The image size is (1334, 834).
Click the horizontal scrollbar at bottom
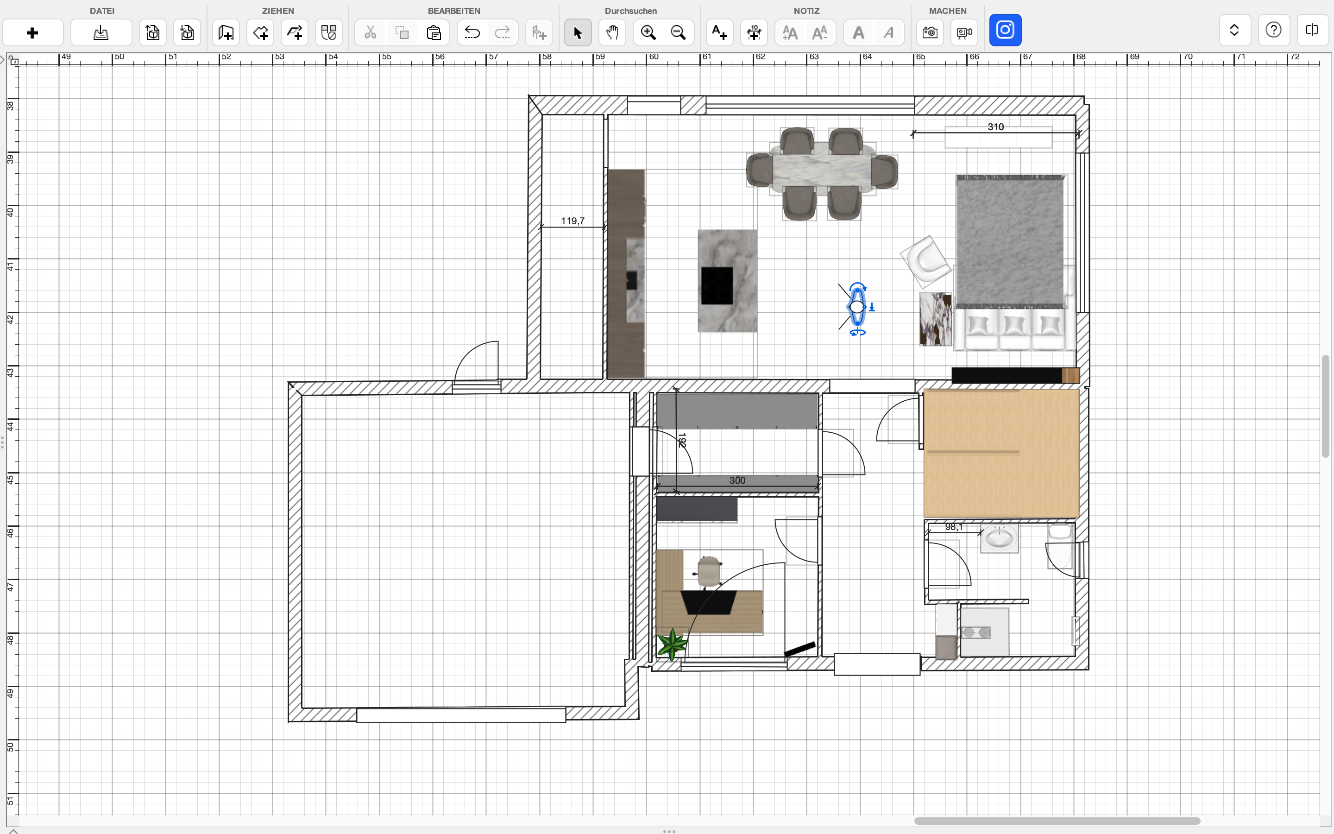tap(1057, 821)
